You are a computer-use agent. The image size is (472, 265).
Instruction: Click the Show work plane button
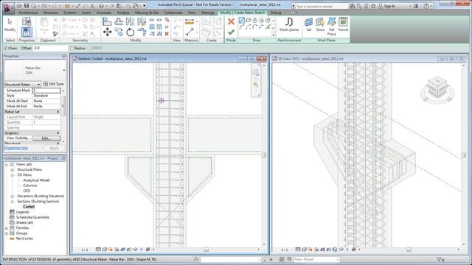320,24
